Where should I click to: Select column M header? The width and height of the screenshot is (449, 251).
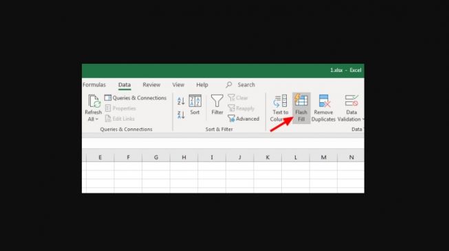[324, 157]
